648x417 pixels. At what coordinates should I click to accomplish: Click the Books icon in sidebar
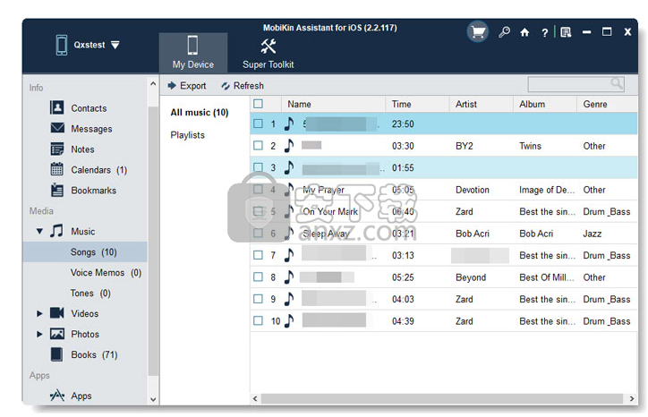click(56, 354)
